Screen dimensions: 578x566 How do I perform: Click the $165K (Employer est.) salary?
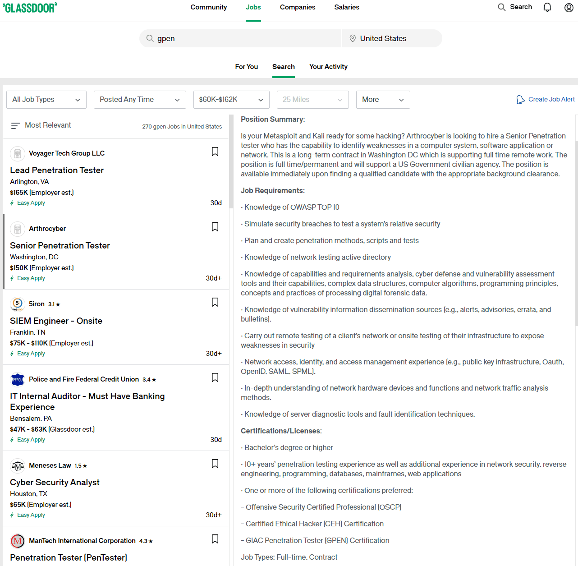[x=42, y=193]
